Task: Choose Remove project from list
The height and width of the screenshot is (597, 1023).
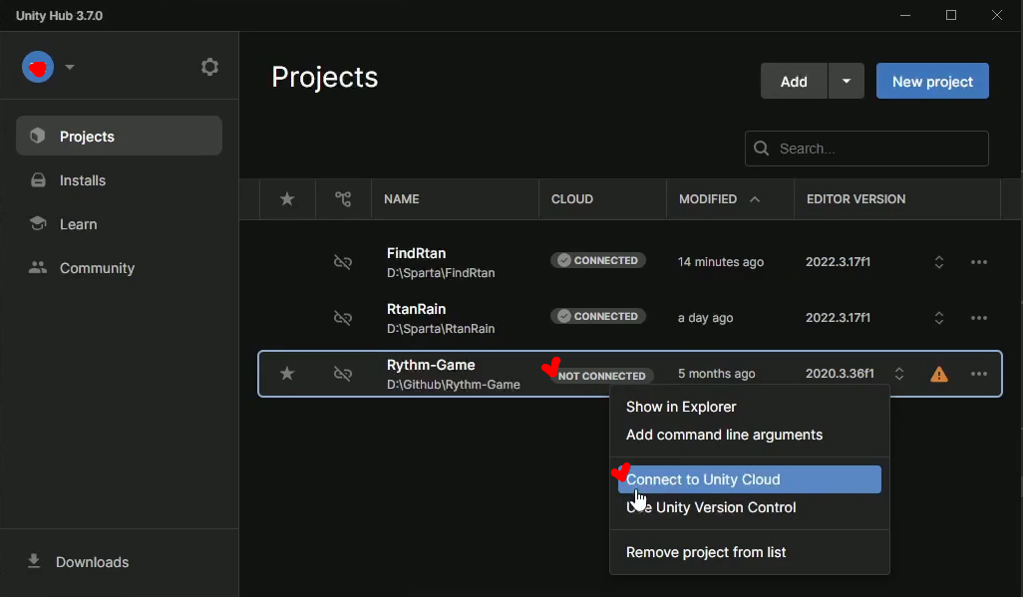Action: pos(706,552)
